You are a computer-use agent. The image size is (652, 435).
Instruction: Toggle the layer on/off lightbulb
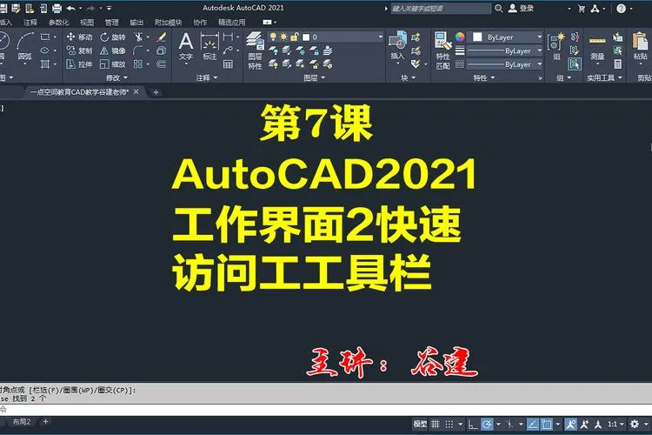[x=273, y=37]
